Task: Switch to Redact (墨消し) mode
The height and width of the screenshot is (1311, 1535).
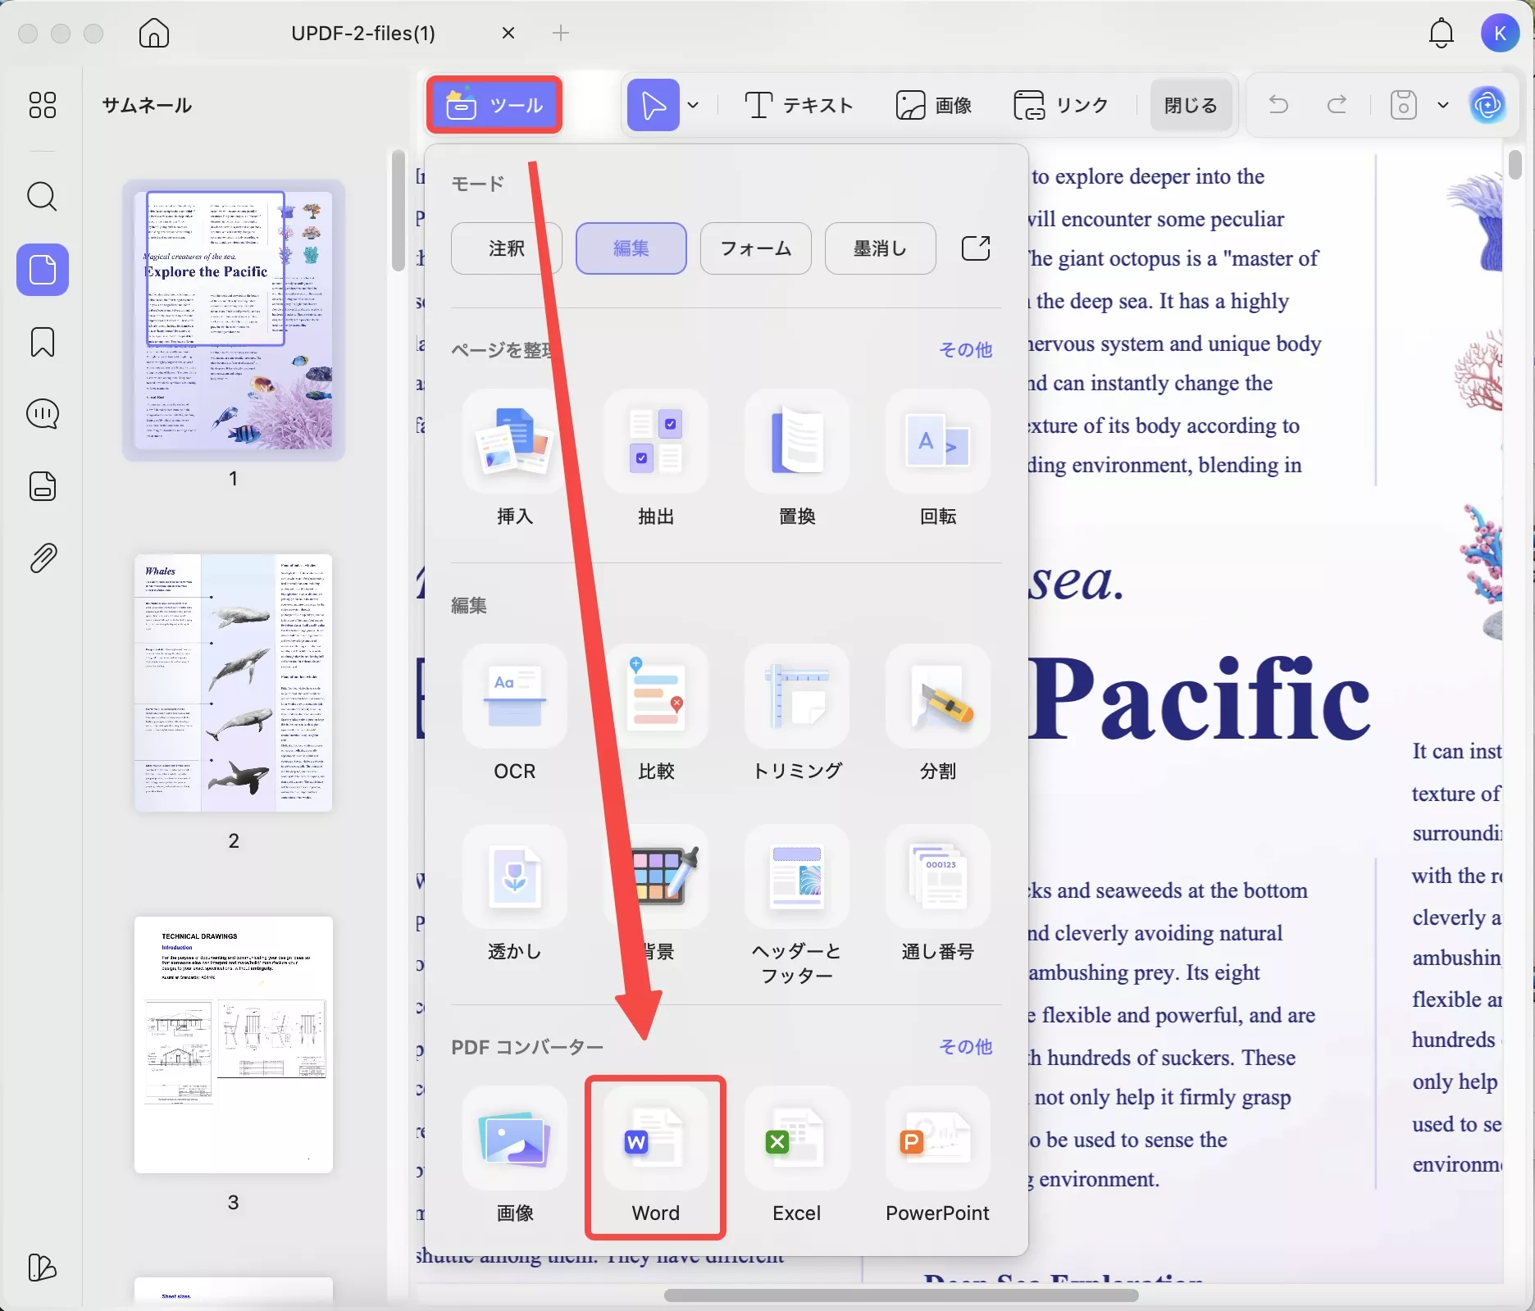Action: (881, 248)
